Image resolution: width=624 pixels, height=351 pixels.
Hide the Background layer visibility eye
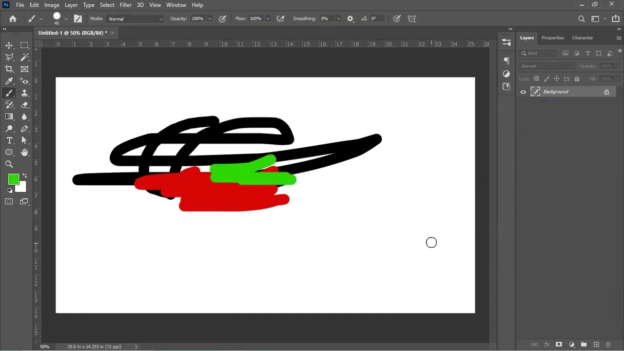(523, 92)
